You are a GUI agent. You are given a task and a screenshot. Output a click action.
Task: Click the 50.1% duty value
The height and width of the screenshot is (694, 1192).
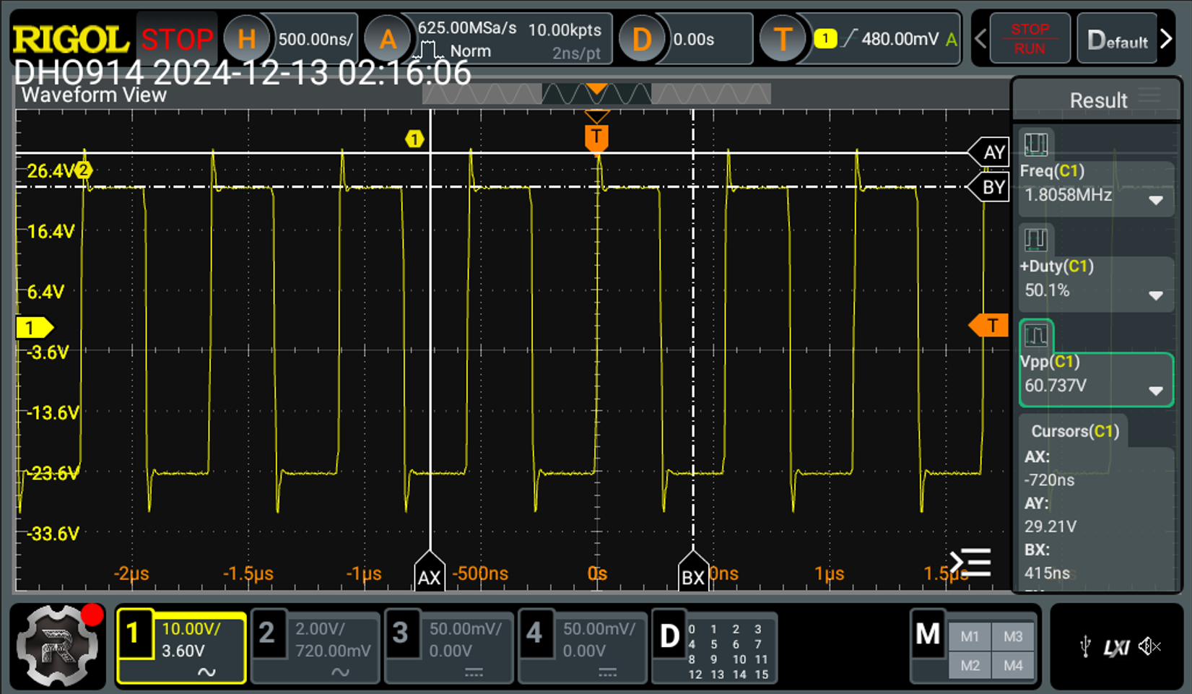(x=1047, y=290)
